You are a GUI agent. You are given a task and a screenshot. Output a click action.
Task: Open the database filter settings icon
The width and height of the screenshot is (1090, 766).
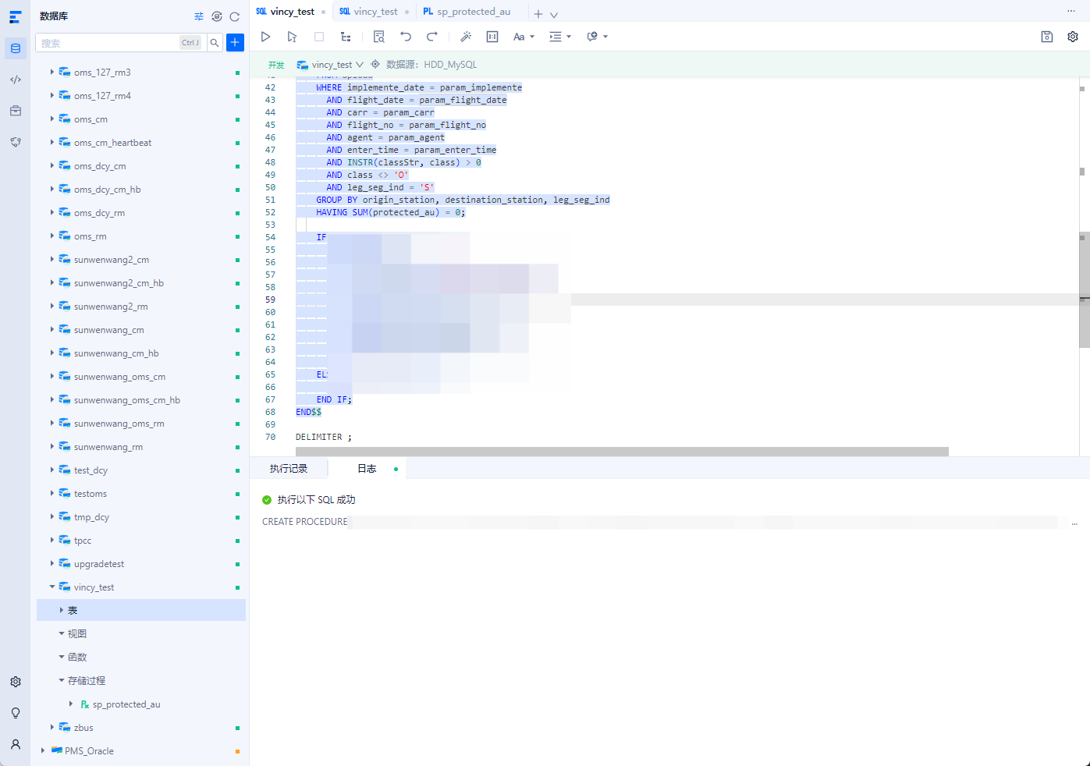[199, 16]
